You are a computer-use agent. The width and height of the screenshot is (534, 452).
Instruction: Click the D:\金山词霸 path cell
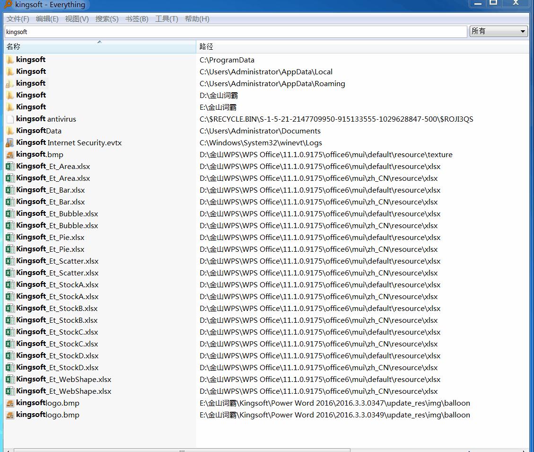click(x=219, y=96)
